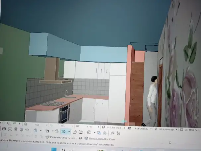Viewport: 201px width, 151px height.
Task: Activate the walking figure explore mode icon
Action: pyautogui.click(x=19, y=124)
